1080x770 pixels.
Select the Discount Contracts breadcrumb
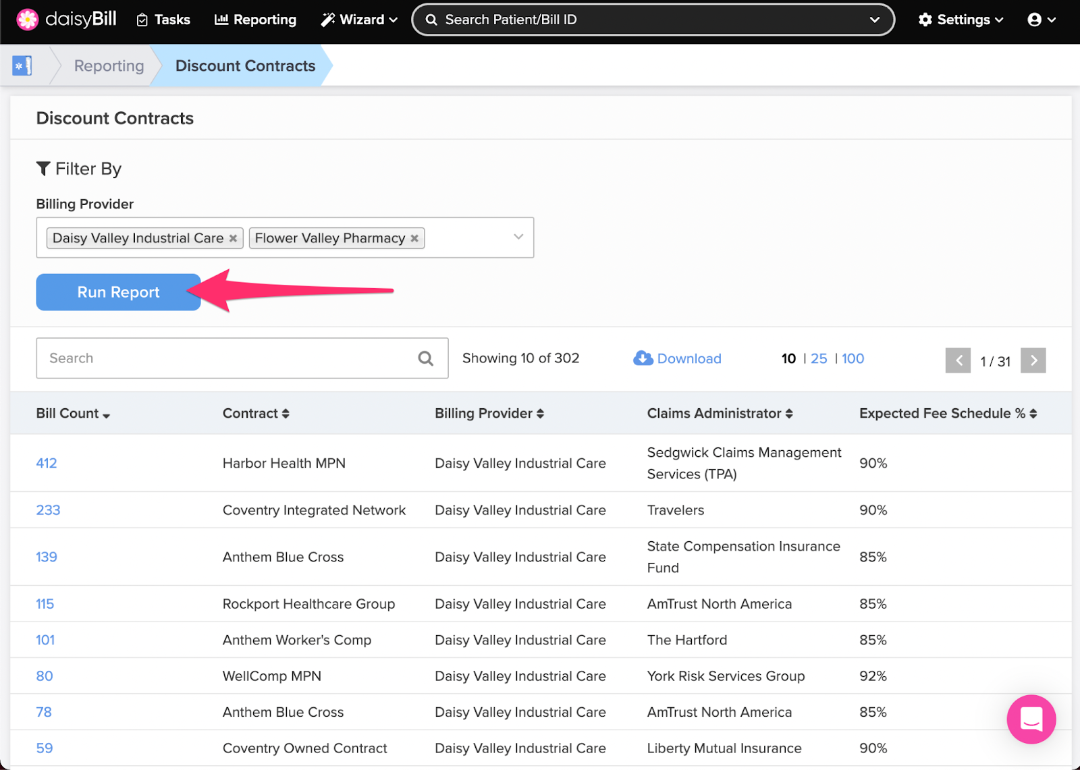(x=245, y=65)
